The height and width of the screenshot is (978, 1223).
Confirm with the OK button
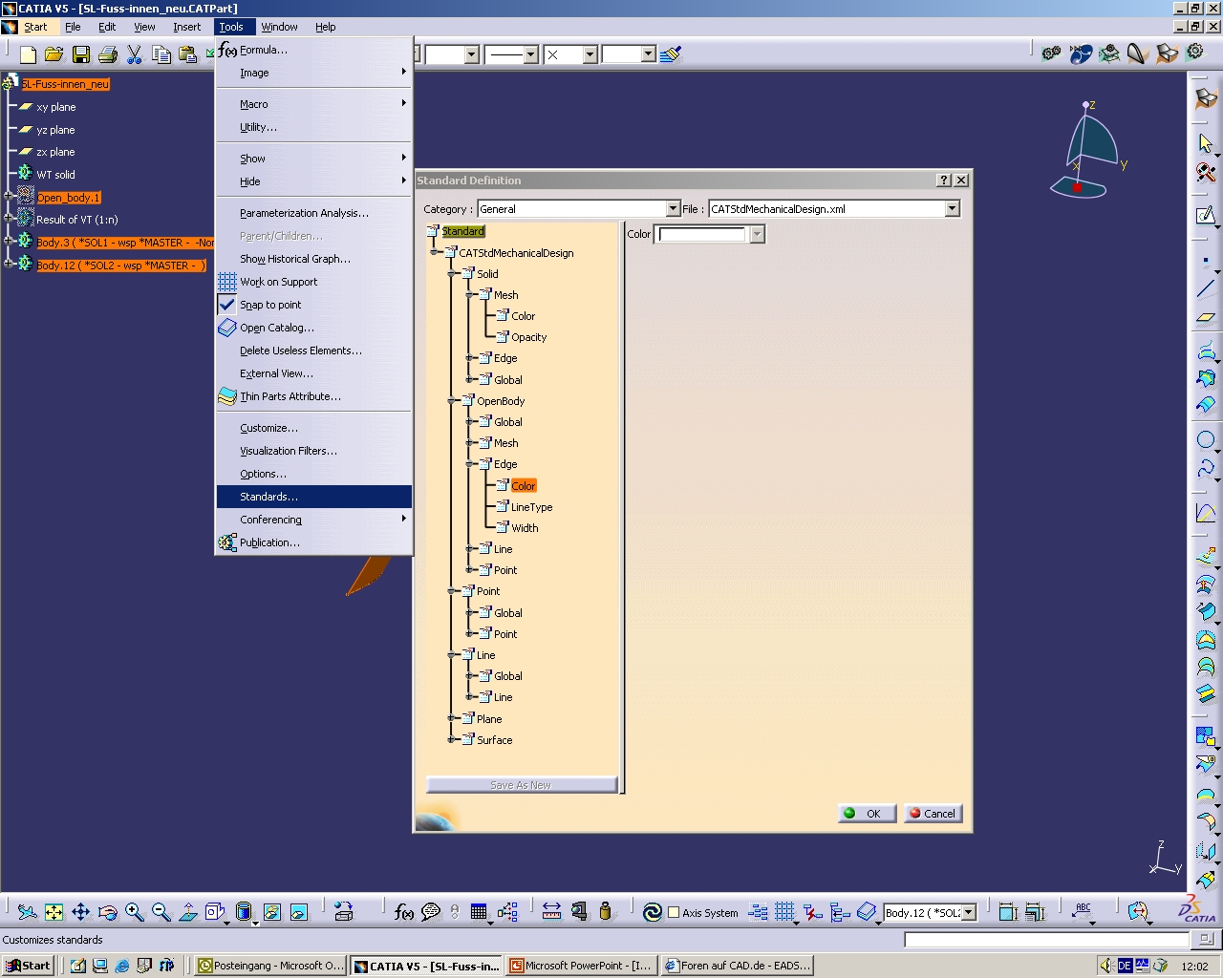coord(867,814)
